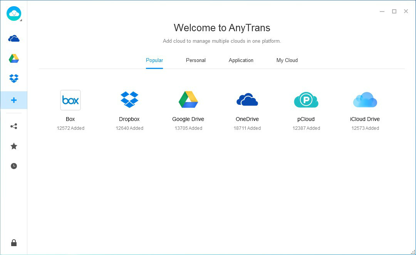Screen dimensions: 416x255
Task: Open the Google Drive account in sidebar
Action: (14, 59)
